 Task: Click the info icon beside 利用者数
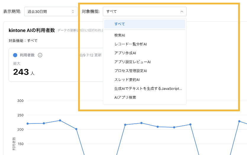pyautogui.click(x=40, y=55)
